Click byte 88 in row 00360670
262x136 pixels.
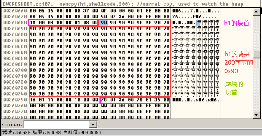[33, 17]
